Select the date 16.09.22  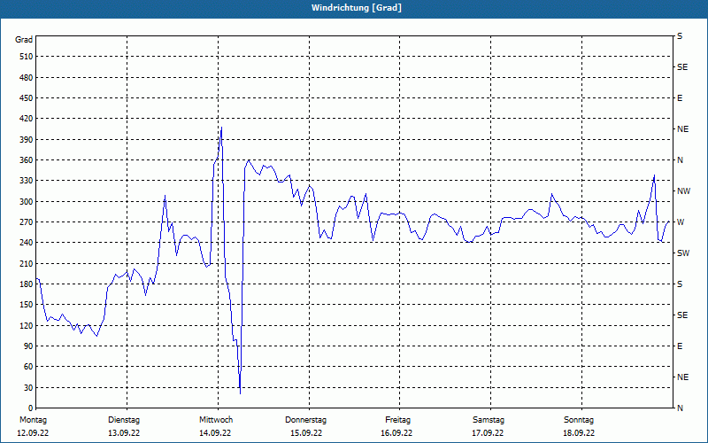tap(396, 433)
